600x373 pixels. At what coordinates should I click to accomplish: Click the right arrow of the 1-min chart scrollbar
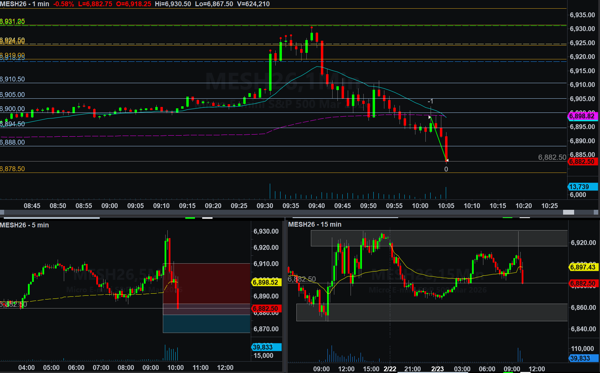[x=597, y=213]
